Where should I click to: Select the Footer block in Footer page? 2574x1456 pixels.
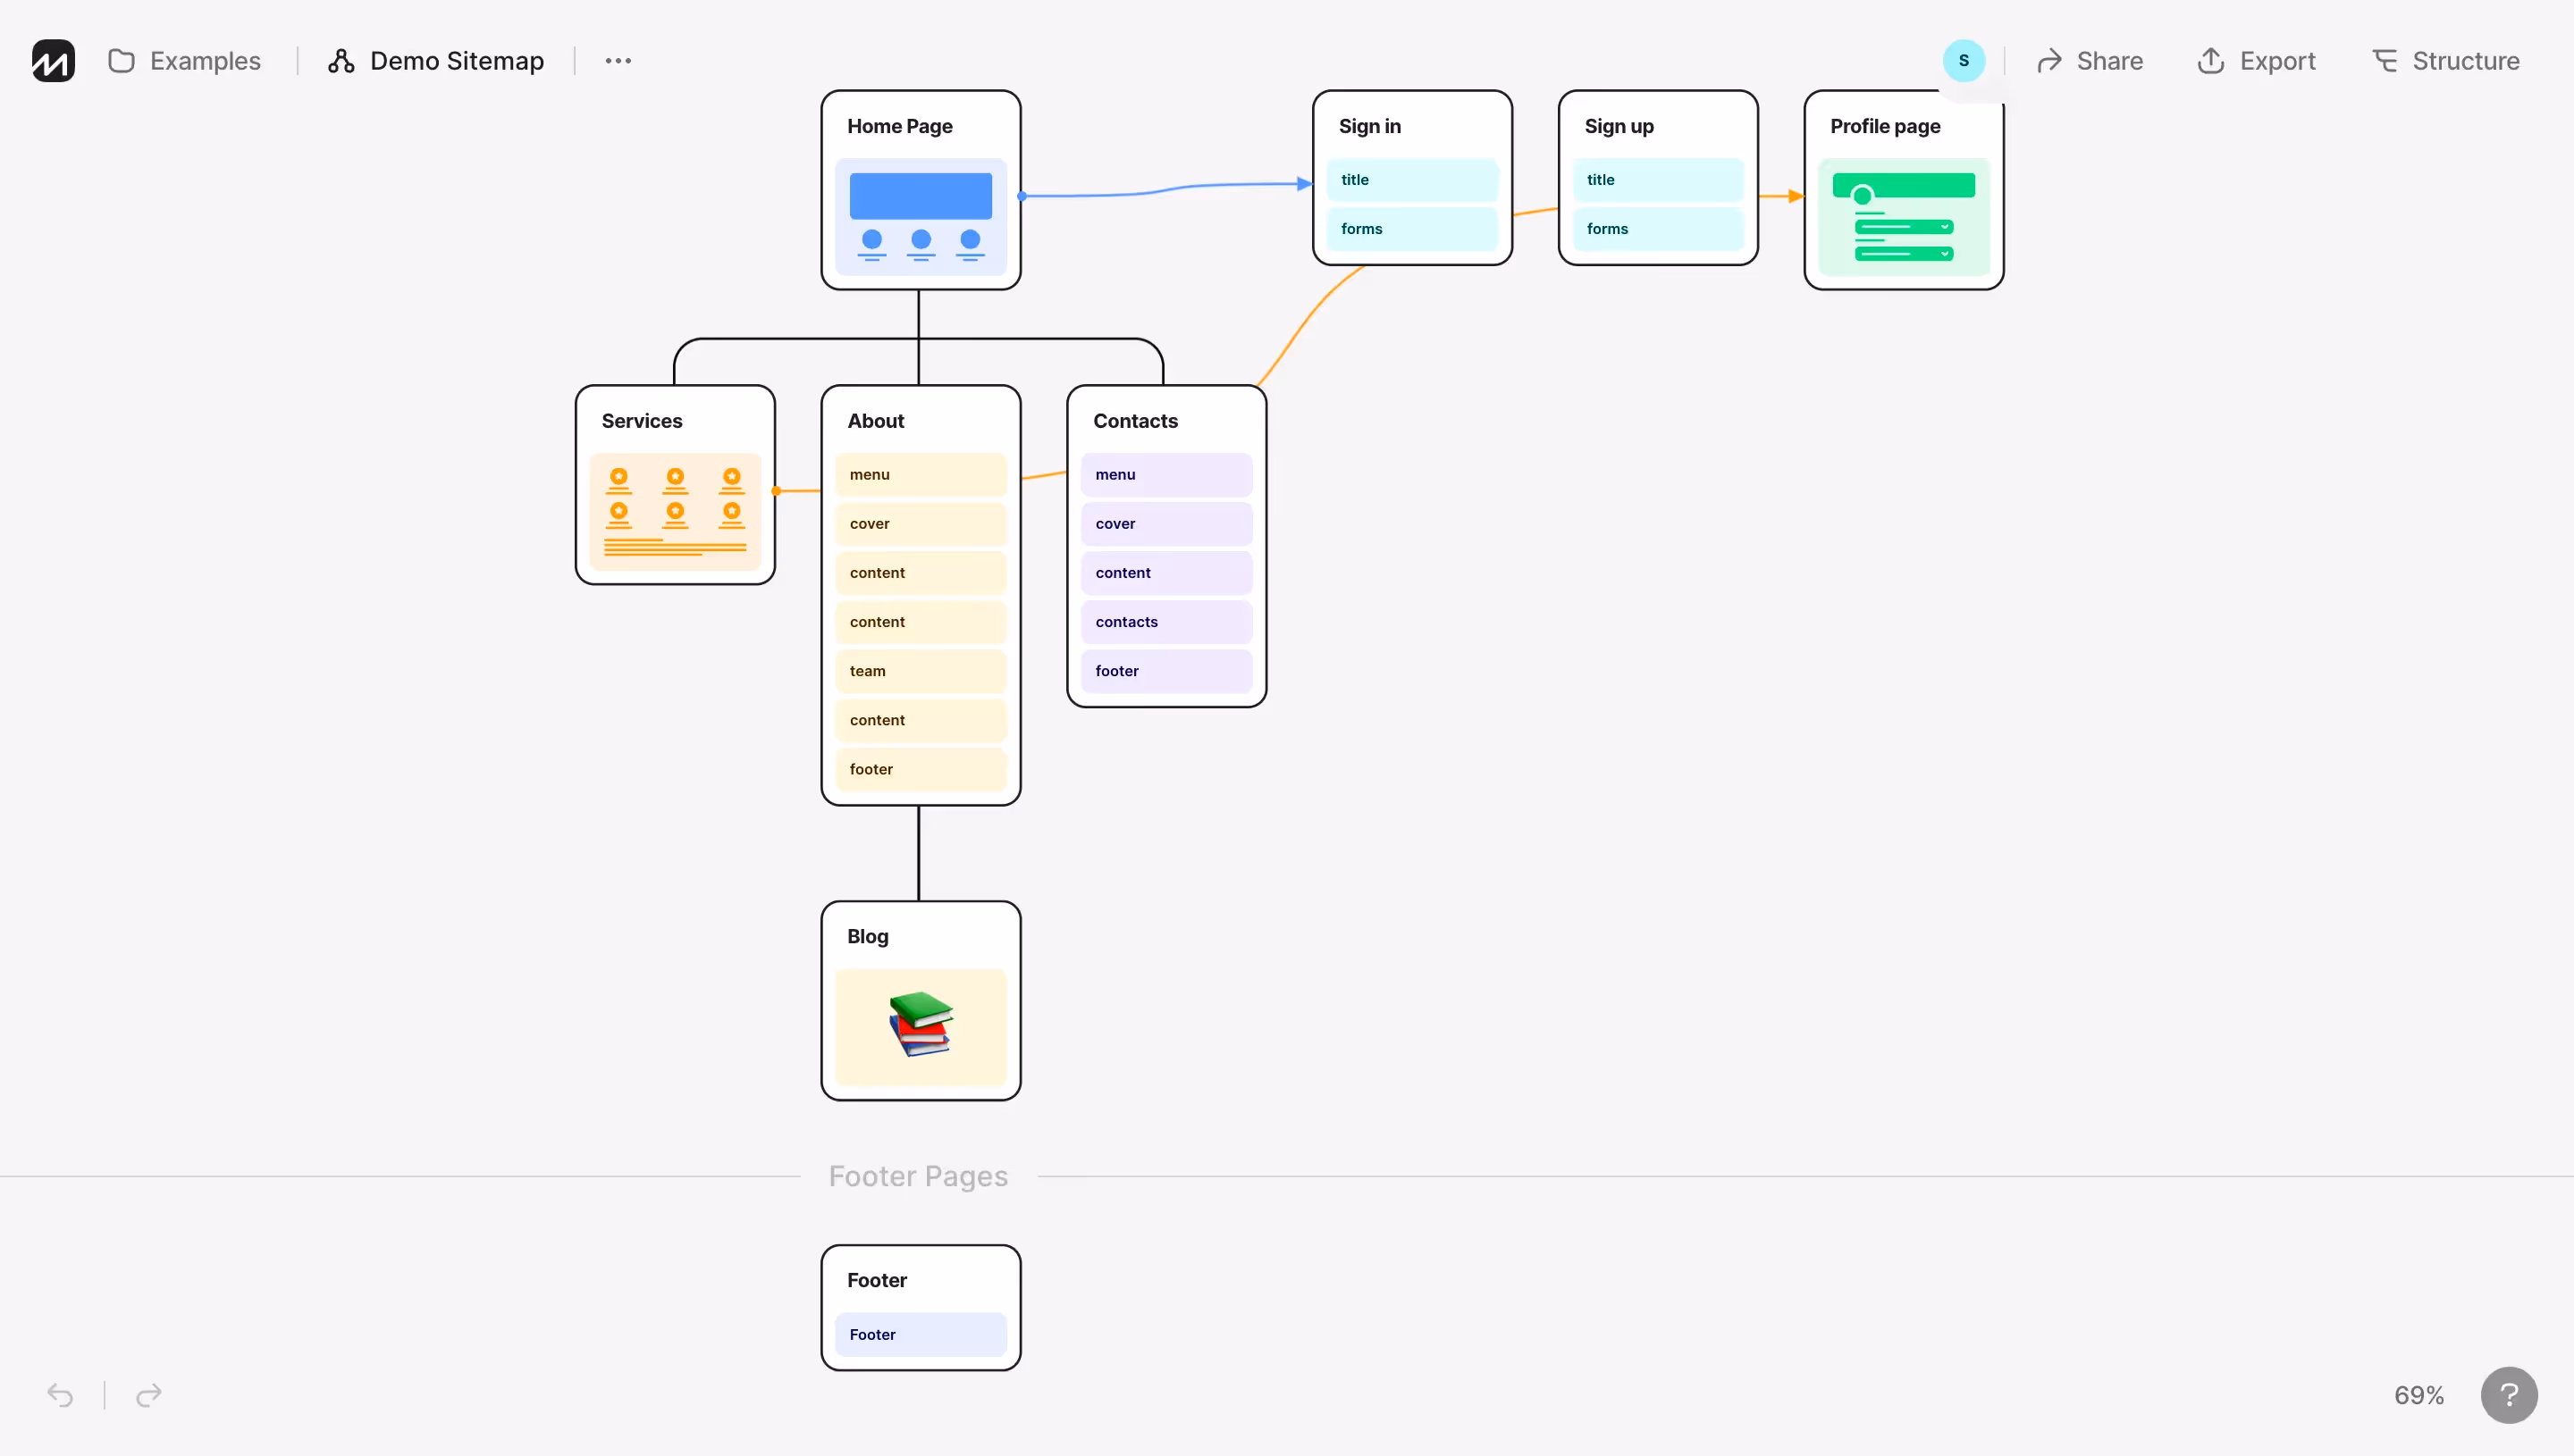[921, 1334]
